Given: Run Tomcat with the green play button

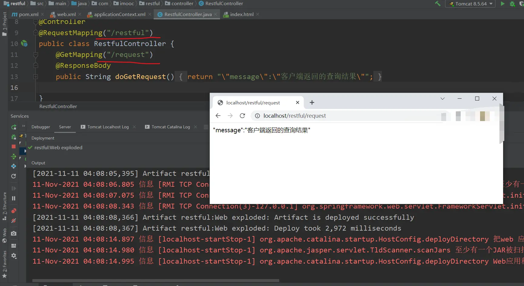Looking at the screenshot, I should (503, 4).
